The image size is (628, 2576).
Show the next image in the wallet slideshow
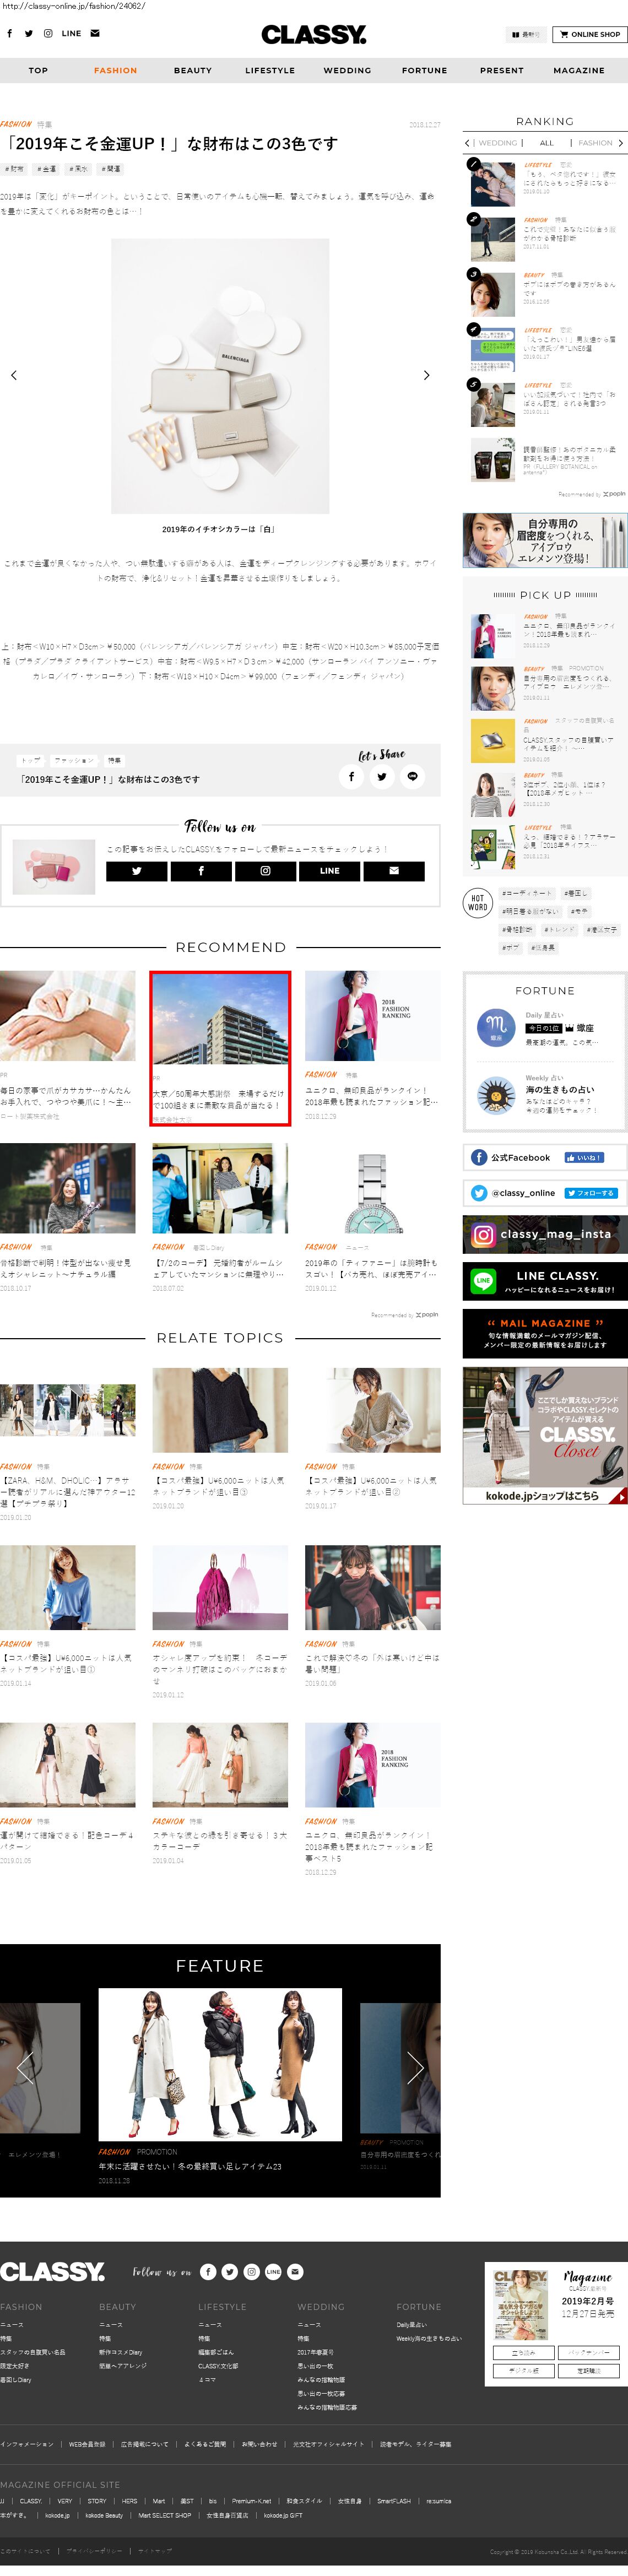point(426,375)
